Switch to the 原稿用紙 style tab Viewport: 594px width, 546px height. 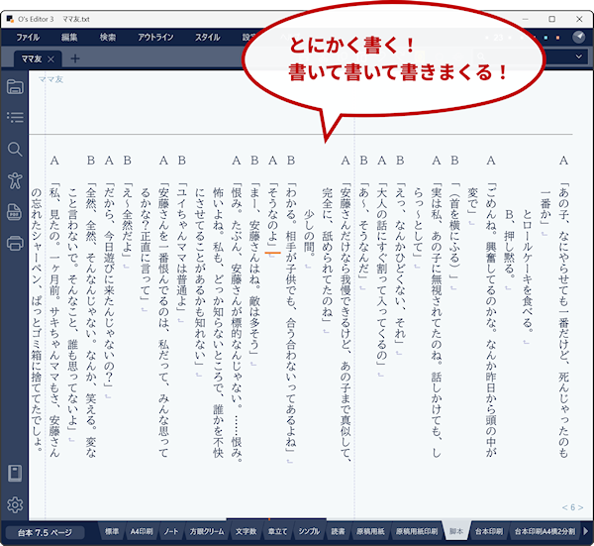pyautogui.click(x=371, y=532)
